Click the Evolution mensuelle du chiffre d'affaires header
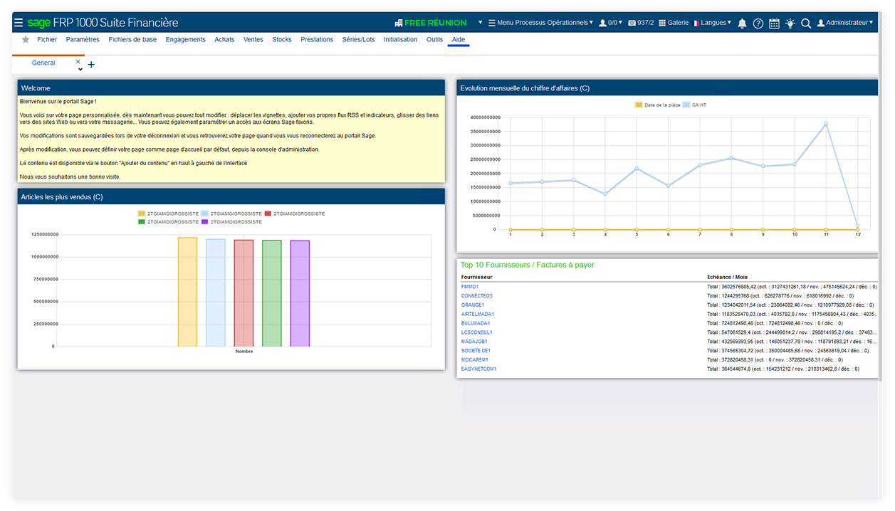Screen dimensions: 895x511 666,88
